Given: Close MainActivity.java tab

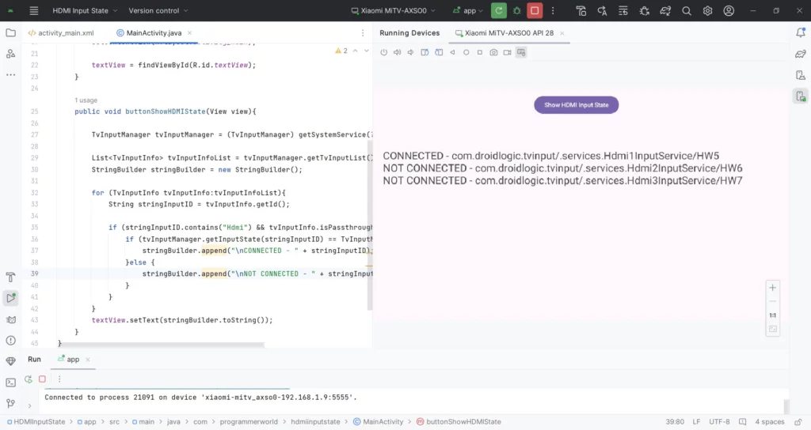Looking at the screenshot, I should click(x=189, y=32).
